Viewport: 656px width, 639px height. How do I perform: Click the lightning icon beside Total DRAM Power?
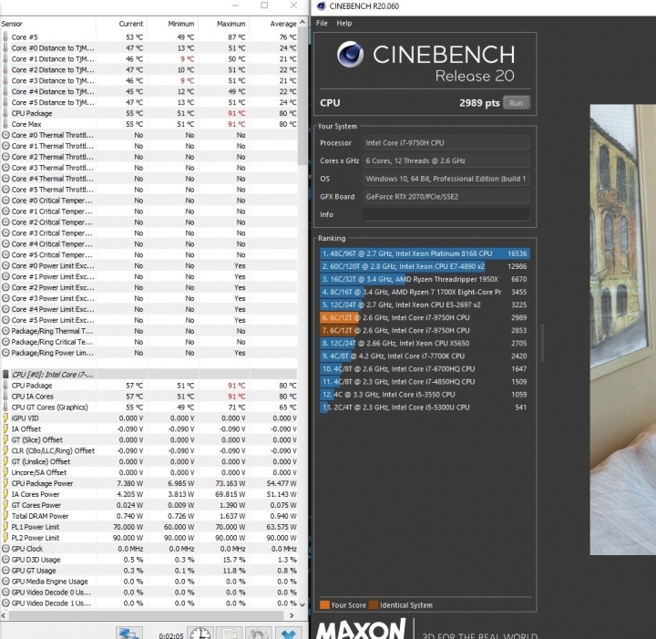coord(5,516)
